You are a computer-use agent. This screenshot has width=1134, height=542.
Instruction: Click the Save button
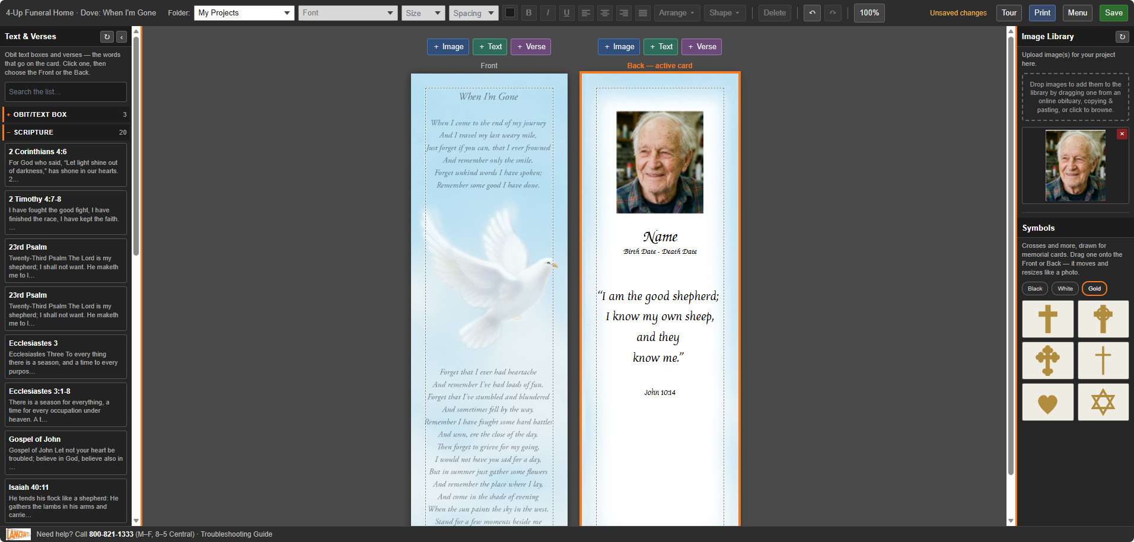[1113, 12]
